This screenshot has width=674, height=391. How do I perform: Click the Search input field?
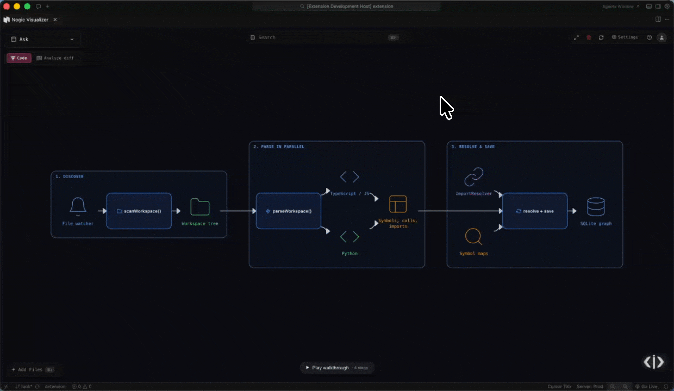(x=324, y=37)
